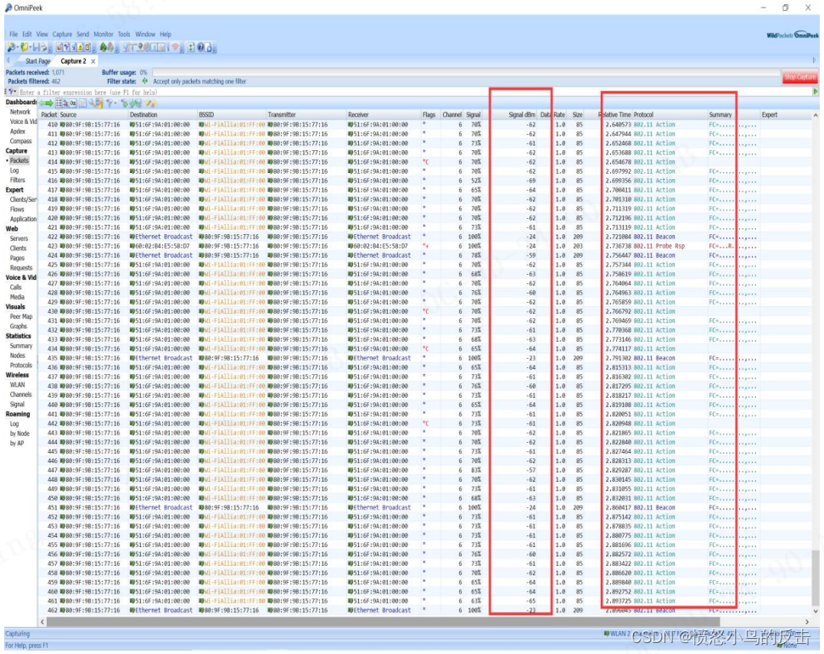
Task: Select Servers under Web
Action: (19, 238)
